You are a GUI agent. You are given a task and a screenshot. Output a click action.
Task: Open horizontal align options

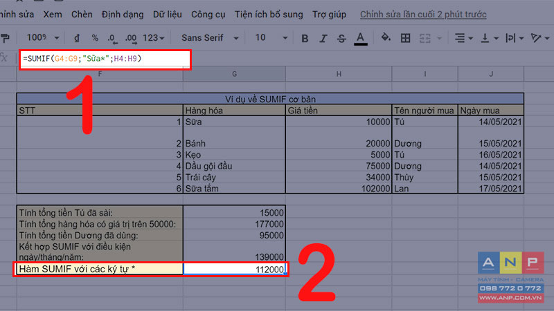[460, 38]
